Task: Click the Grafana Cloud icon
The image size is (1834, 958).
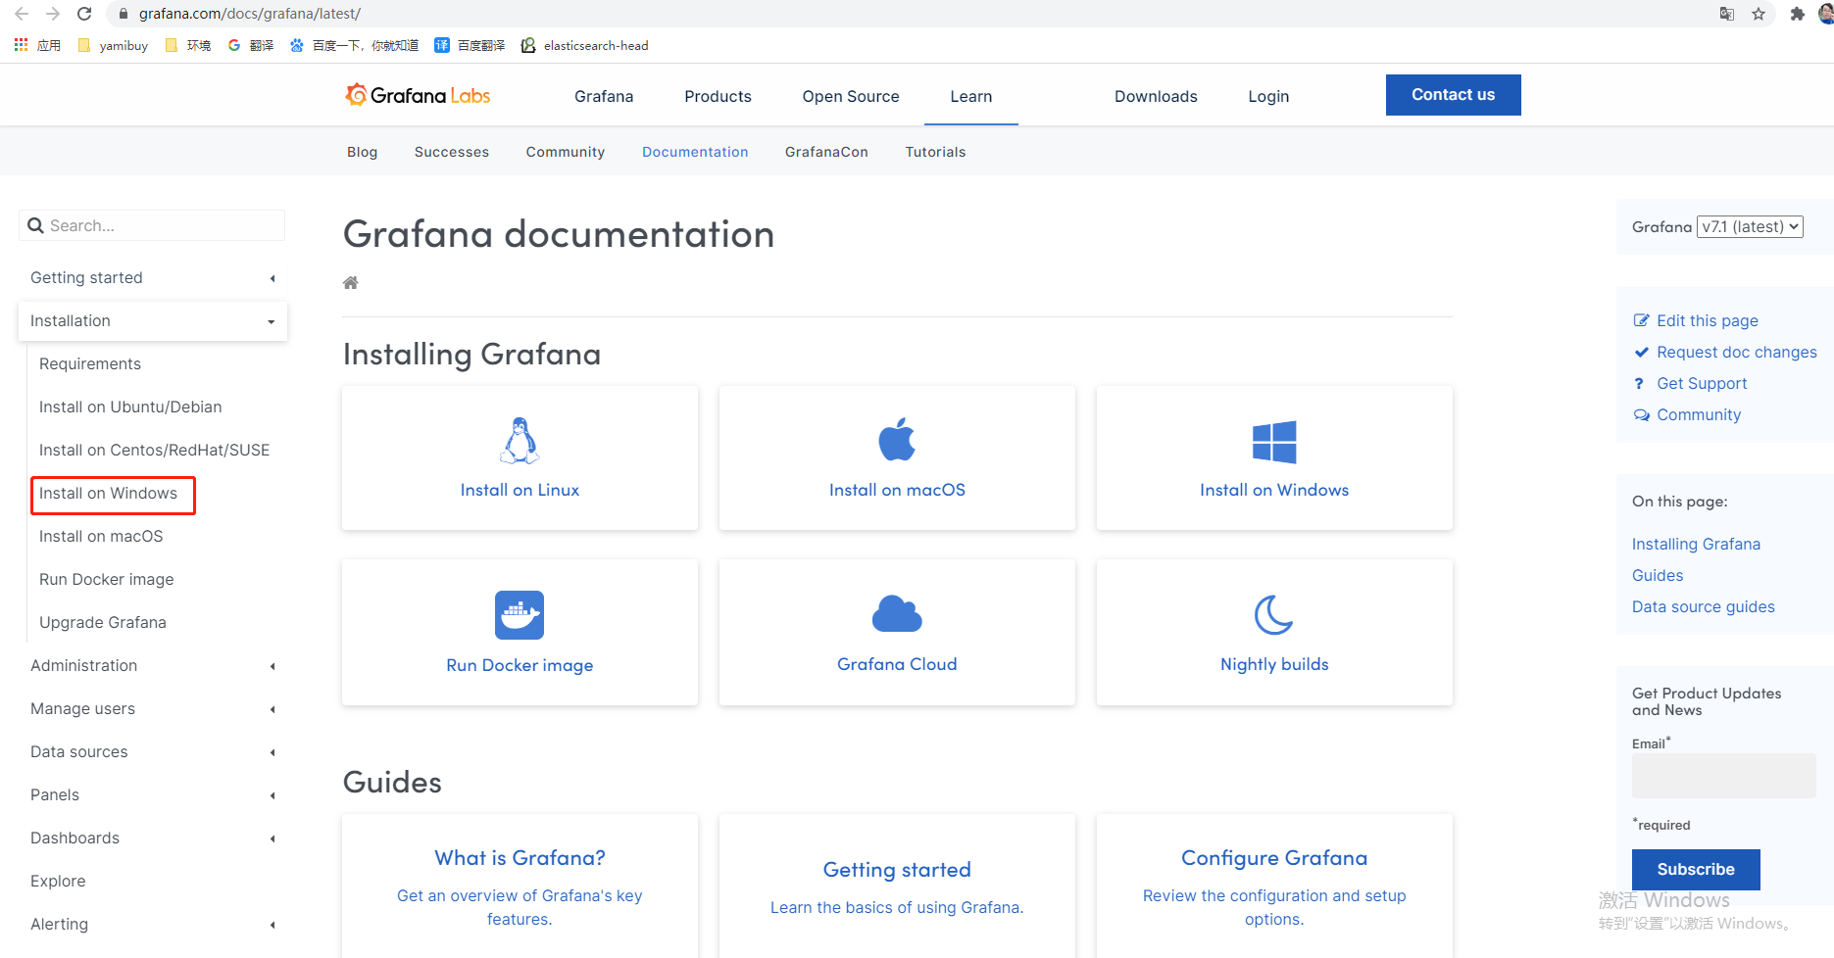Action: [x=897, y=614]
